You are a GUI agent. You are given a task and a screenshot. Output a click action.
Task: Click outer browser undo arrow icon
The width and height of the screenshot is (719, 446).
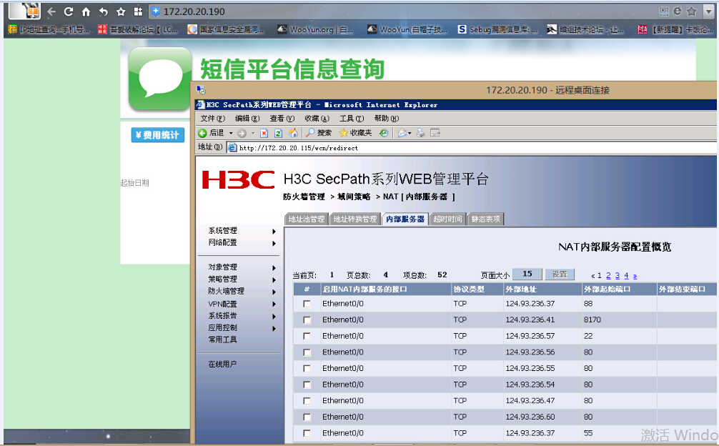[x=103, y=11]
